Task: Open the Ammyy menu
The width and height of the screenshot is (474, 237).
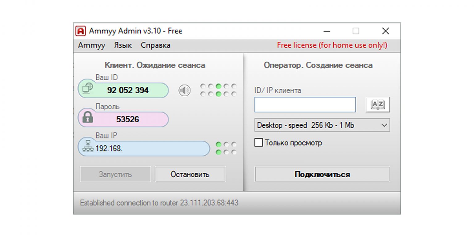Action: (91, 45)
